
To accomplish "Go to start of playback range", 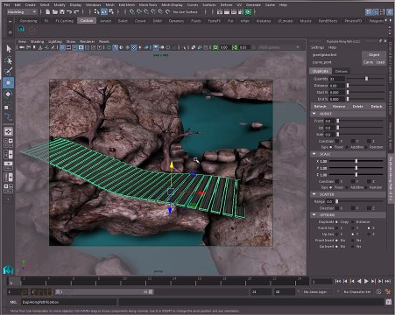I will tap(338, 281).
